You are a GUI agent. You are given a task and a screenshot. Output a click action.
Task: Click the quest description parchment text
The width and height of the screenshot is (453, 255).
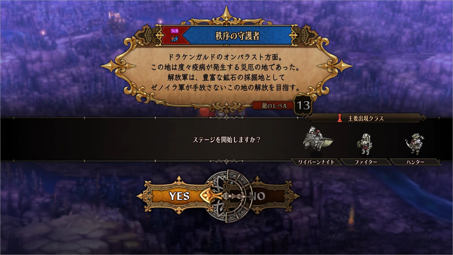tap(226, 72)
